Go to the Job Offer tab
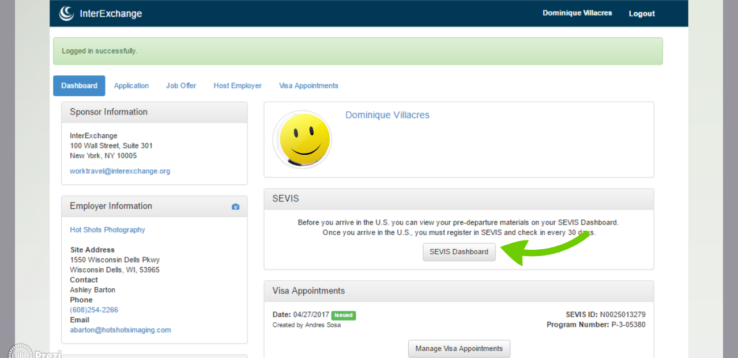738x358 pixels. click(181, 86)
